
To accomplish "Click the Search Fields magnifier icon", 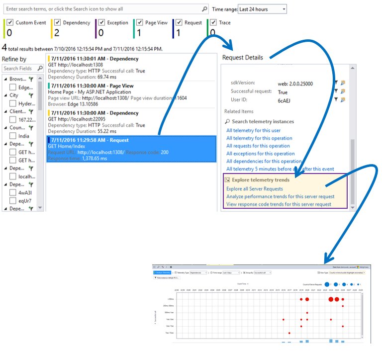I will coord(40,68).
